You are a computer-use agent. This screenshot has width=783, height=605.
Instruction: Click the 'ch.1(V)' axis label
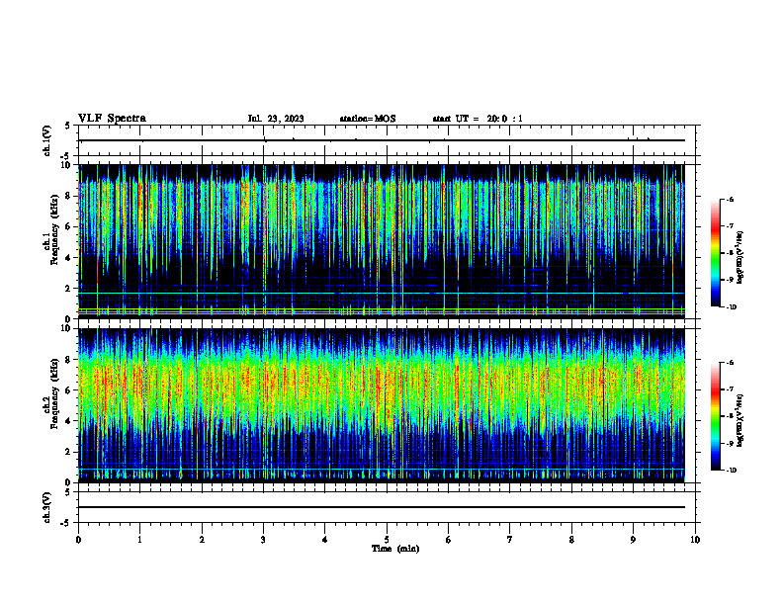pyautogui.click(x=47, y=140)
